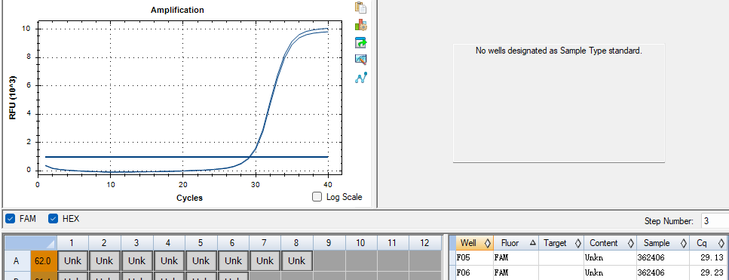Click the FAM fluor cell for F06

[516, 272]
